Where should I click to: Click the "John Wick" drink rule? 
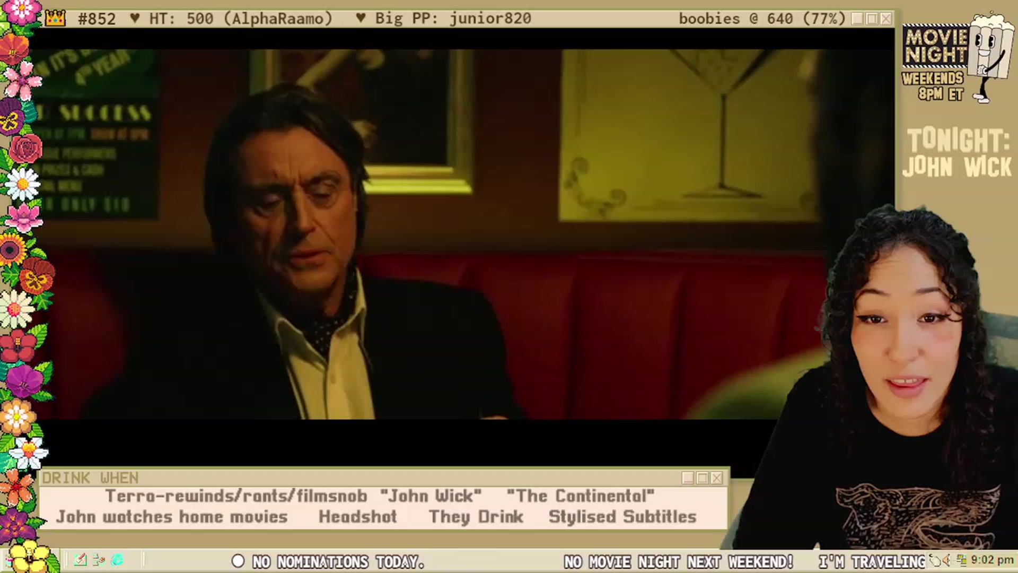point(431,496)
